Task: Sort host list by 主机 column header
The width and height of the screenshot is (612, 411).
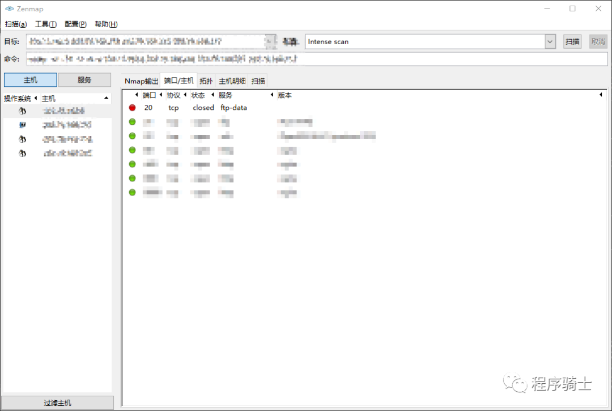Action: coord(75,99)
